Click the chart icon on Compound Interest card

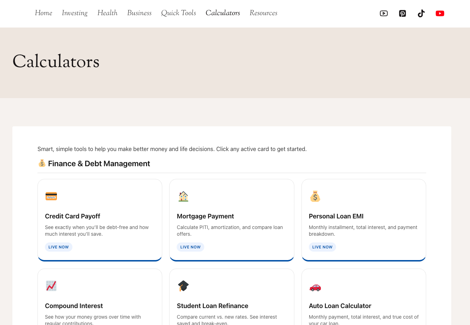click(x=51, y=286)
